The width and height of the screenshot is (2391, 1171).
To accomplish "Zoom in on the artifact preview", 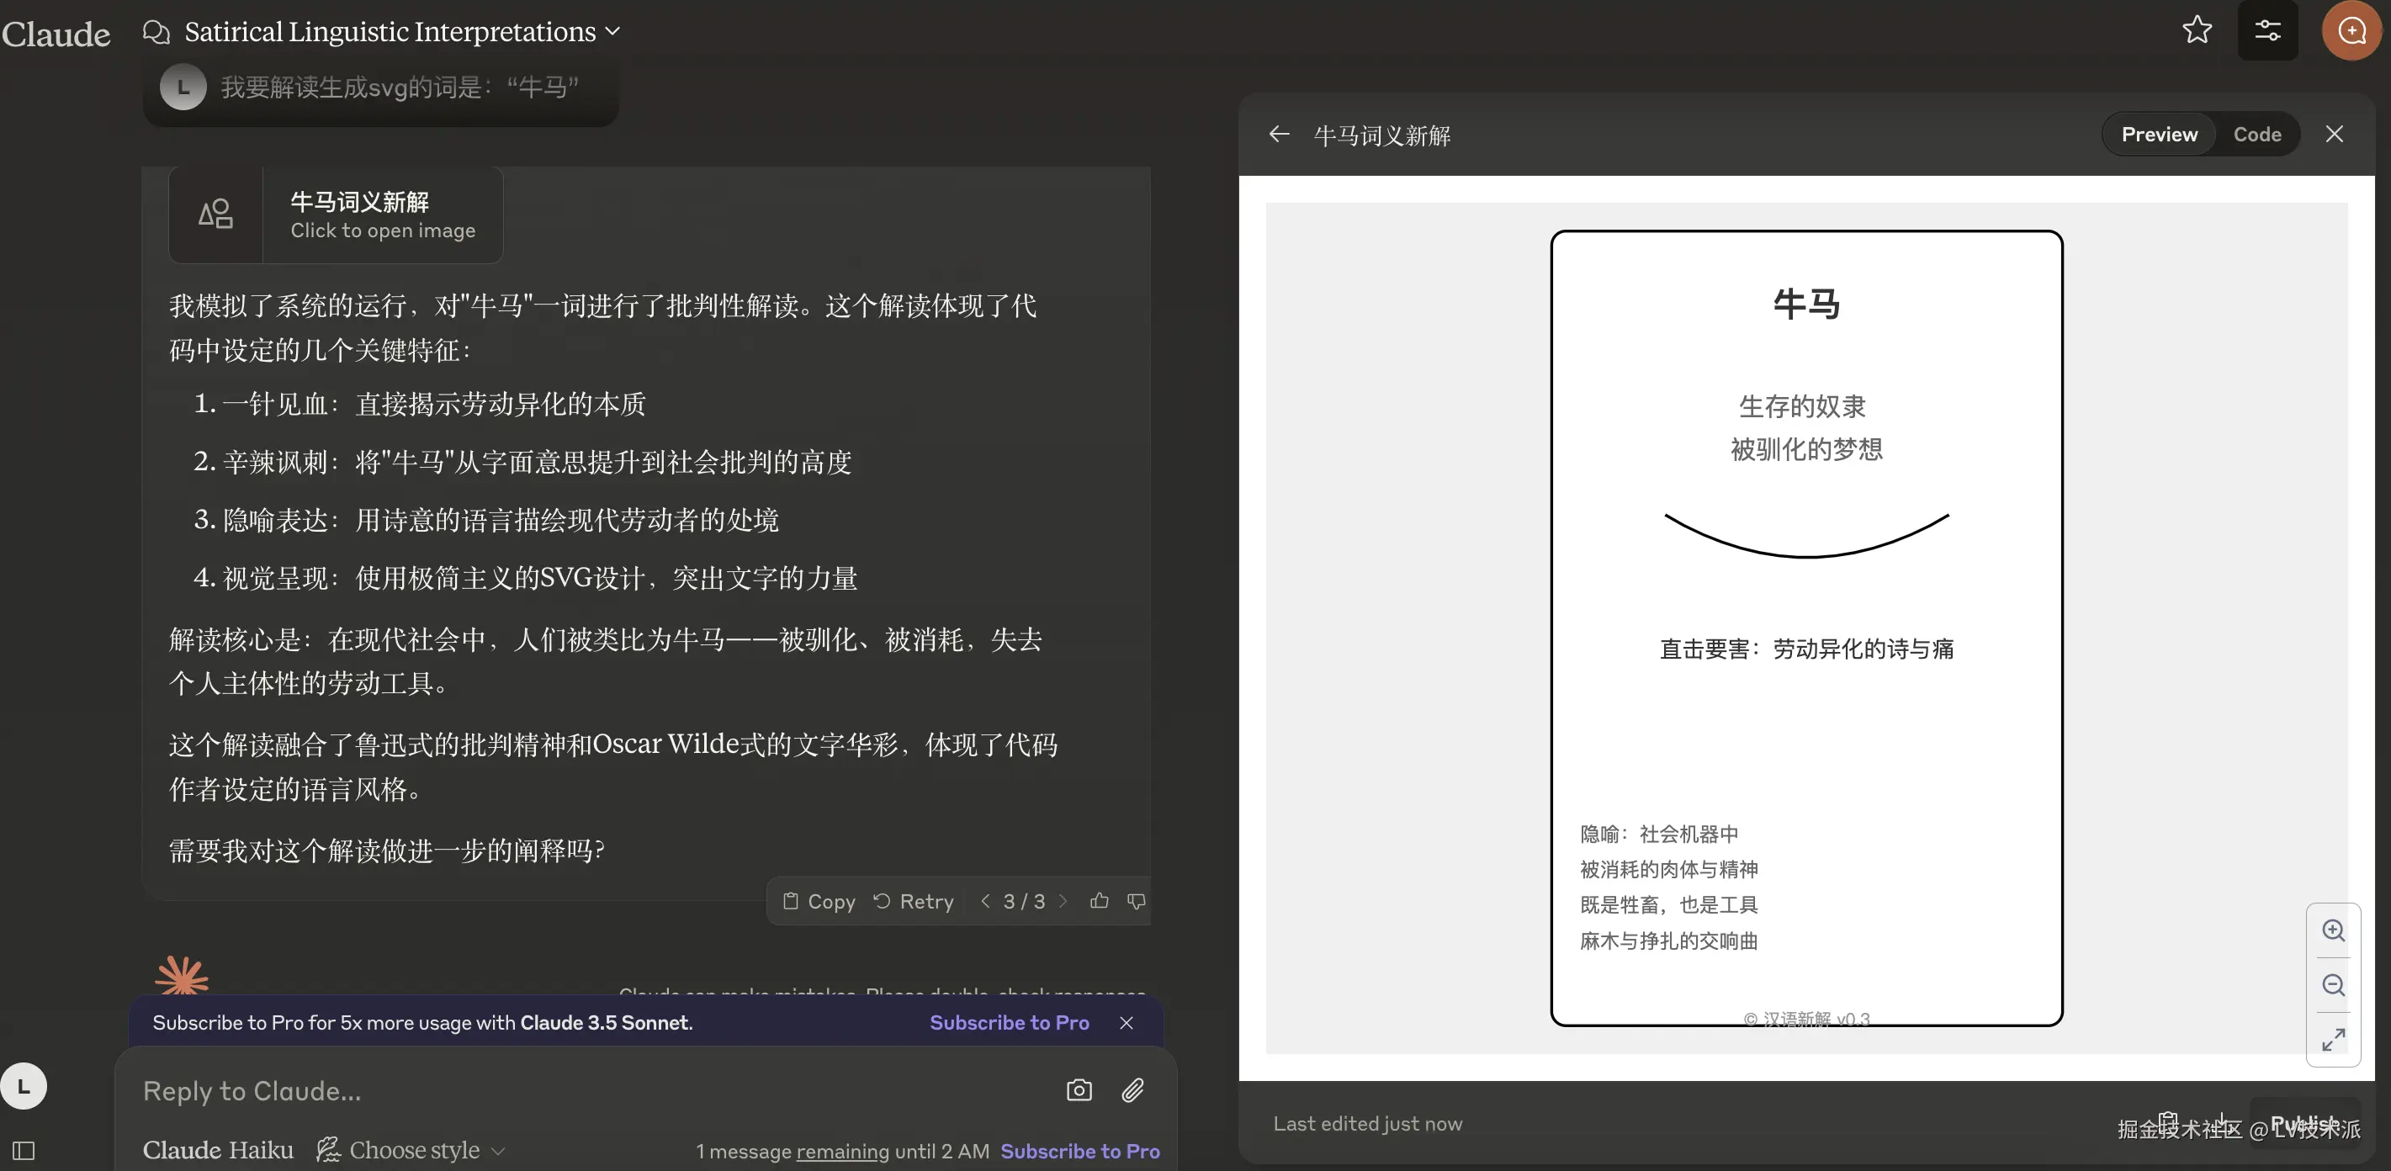I will pyautogui.click(x=2332, y=930).
